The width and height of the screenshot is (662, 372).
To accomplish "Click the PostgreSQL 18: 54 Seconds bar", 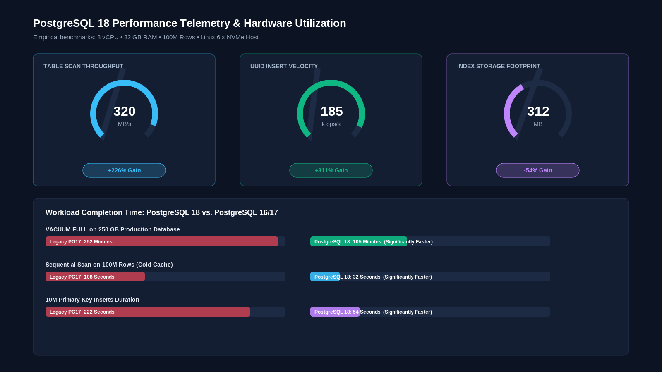I will 335,312.
